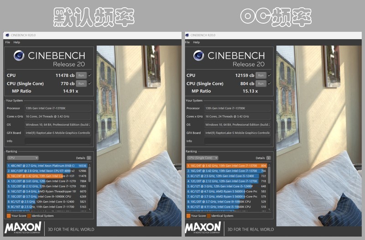Expand Details arrow in left window ranking
Screen dimensions: 365x240
coord(89,158)
